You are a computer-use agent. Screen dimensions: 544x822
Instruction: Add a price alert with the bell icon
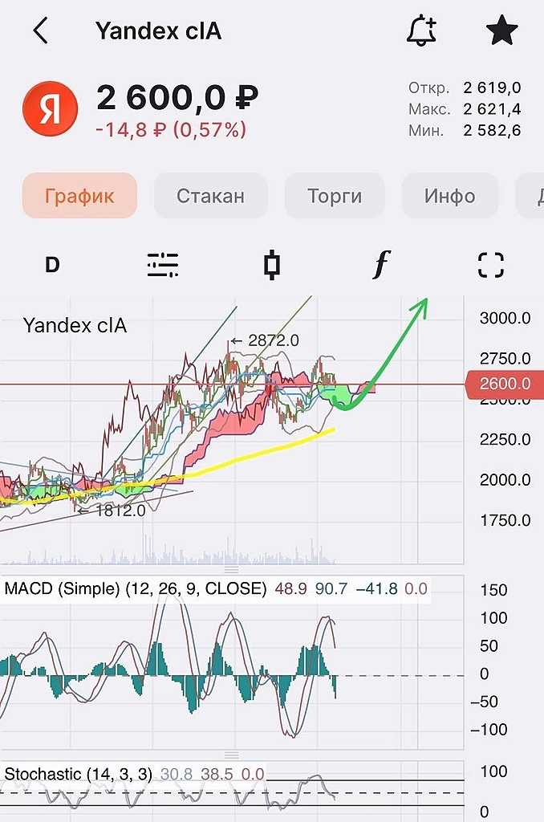pos(421,31)
